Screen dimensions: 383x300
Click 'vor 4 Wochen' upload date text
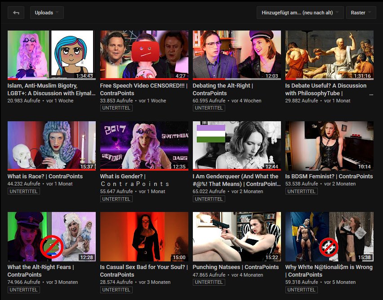[x=246, y=101]
